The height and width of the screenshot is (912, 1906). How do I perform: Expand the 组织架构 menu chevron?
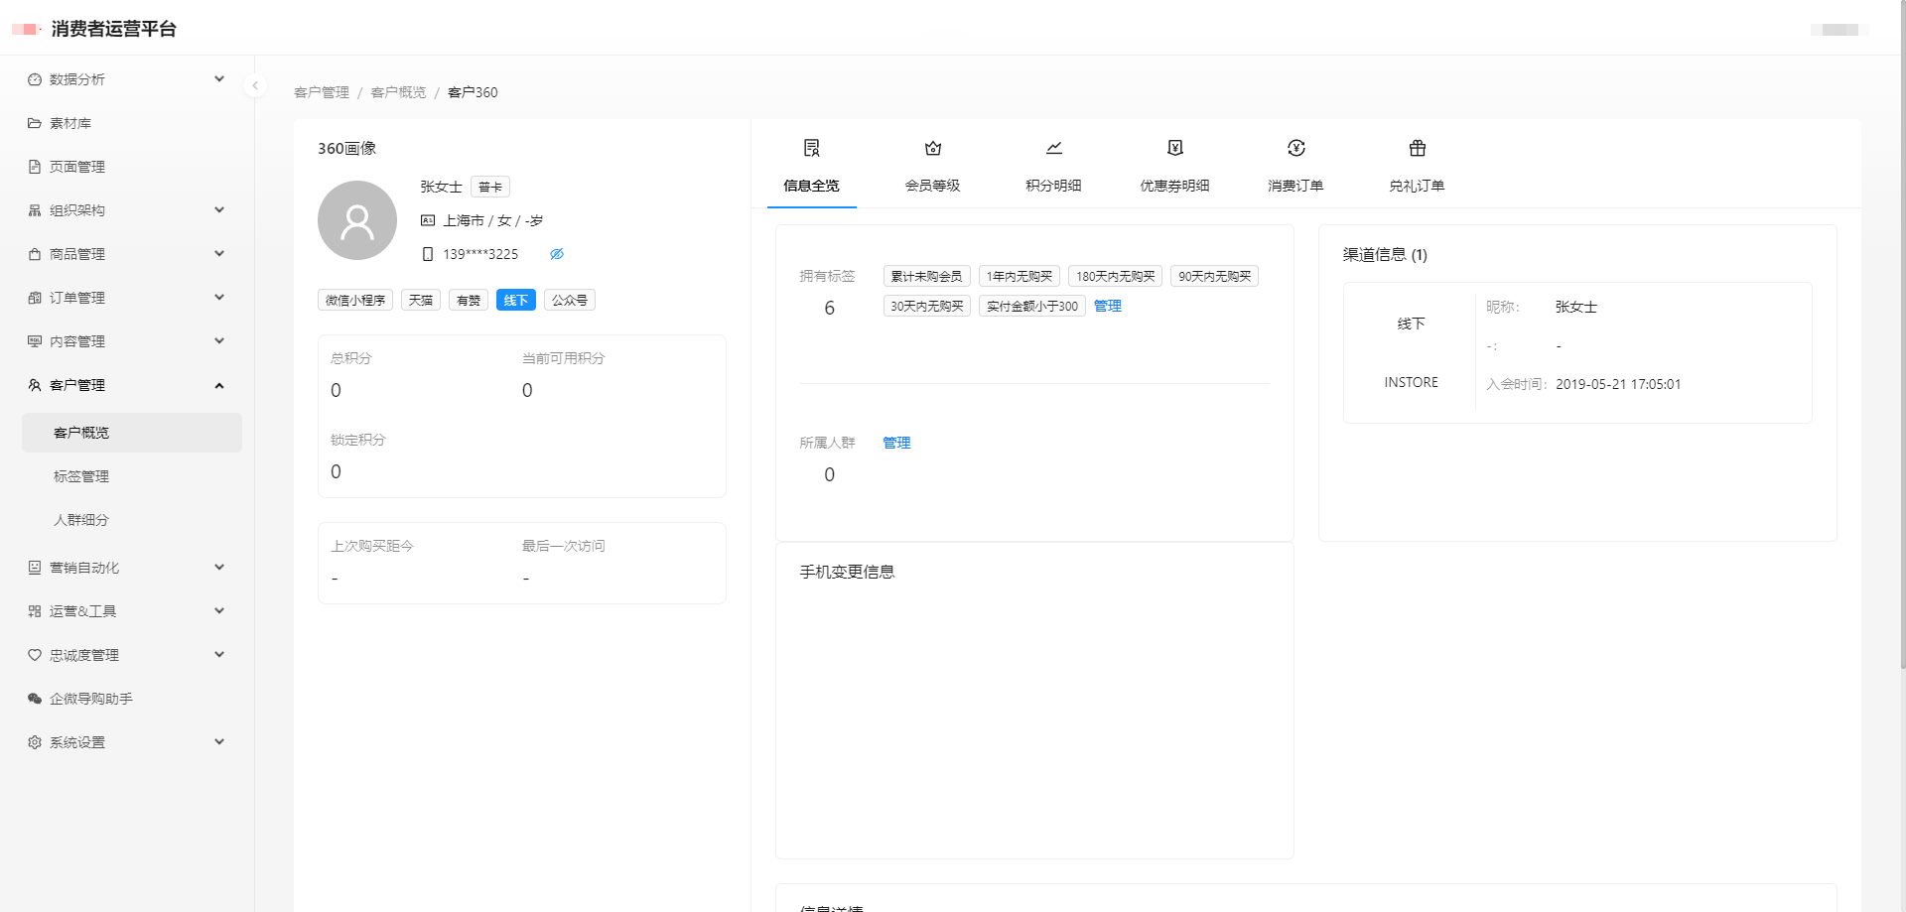coord(219,210)
